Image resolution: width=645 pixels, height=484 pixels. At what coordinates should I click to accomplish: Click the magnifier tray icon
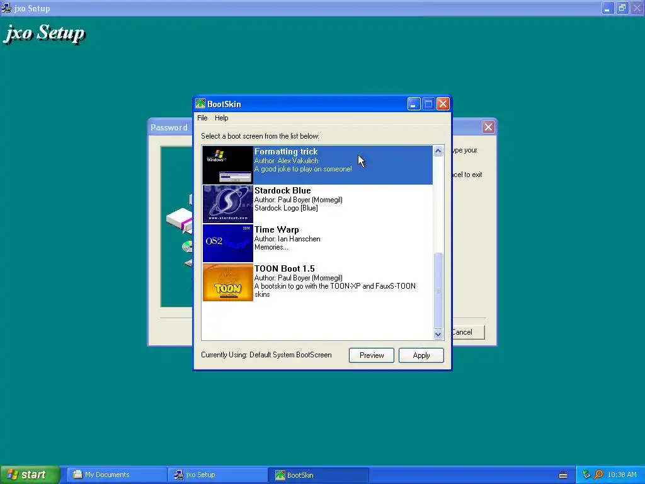click(598, 475)
